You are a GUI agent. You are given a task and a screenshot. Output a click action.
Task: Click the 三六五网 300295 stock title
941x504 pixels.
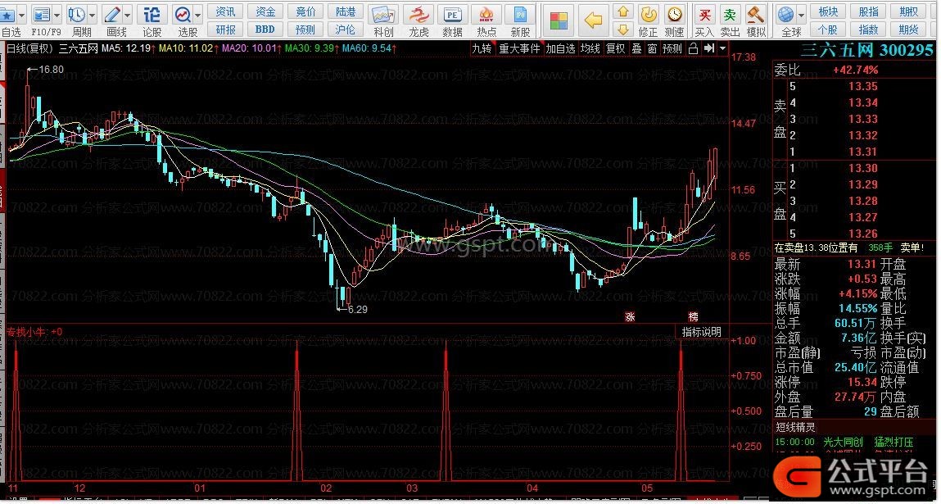coord(866,51)
